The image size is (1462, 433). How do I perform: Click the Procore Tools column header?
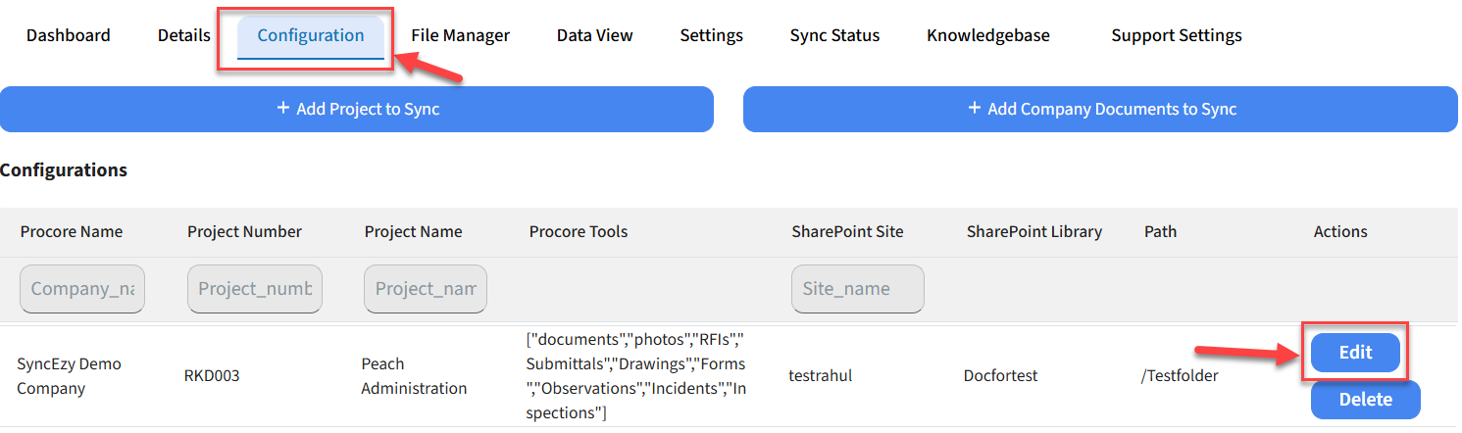578,232
